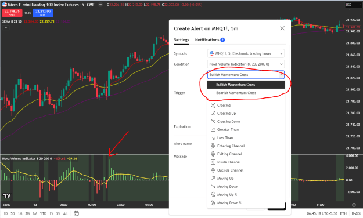Set the chart range to 5D
The width and height of the screenshot is (363, 218).
click(13, 213)
